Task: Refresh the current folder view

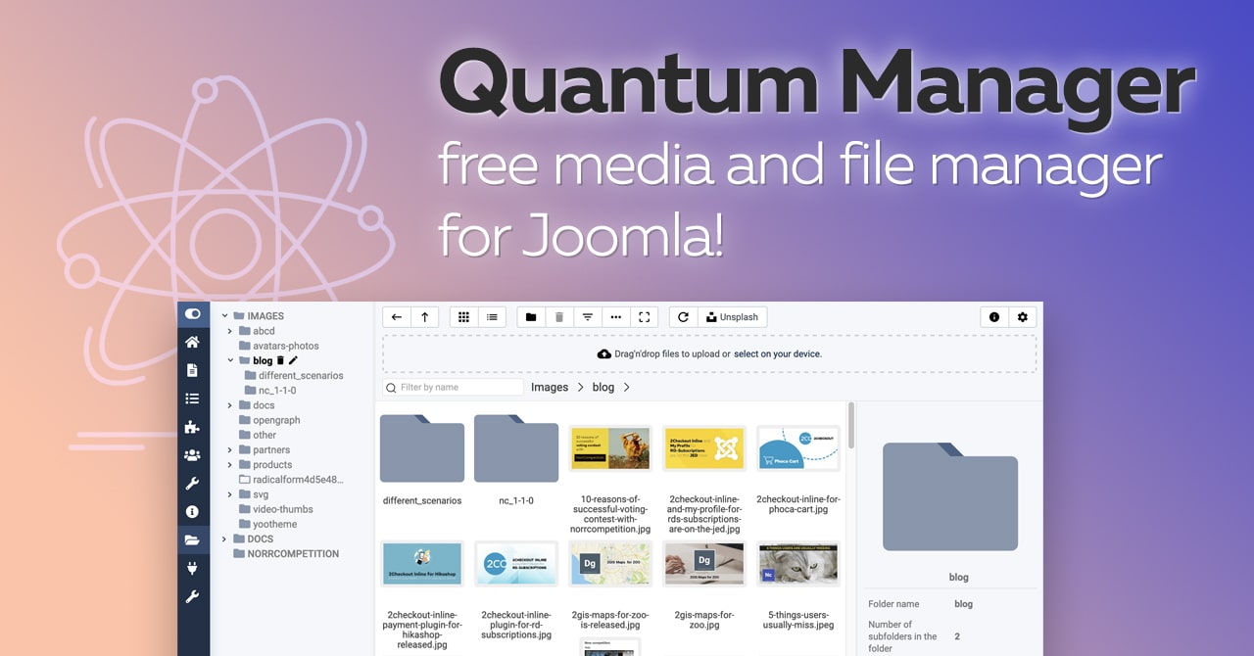Action: (x=683, y=316)
